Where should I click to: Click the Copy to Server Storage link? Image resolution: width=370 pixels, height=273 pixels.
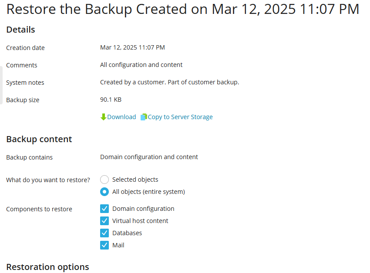click(x=180, y=117)
